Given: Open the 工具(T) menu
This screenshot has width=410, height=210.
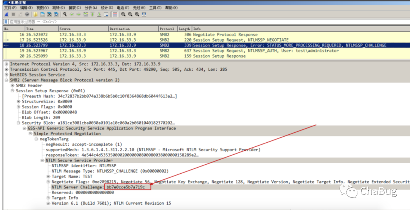Looking at the screenshot, I should (x=155, y=8).
